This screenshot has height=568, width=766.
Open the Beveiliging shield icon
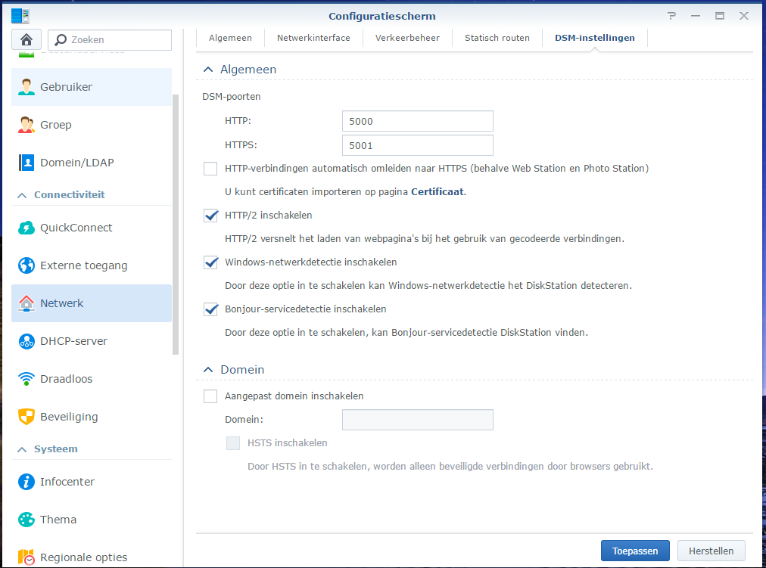pyautogui.click(x=27, y=417)
